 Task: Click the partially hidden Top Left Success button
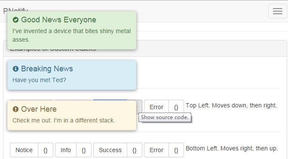point(110,100)
